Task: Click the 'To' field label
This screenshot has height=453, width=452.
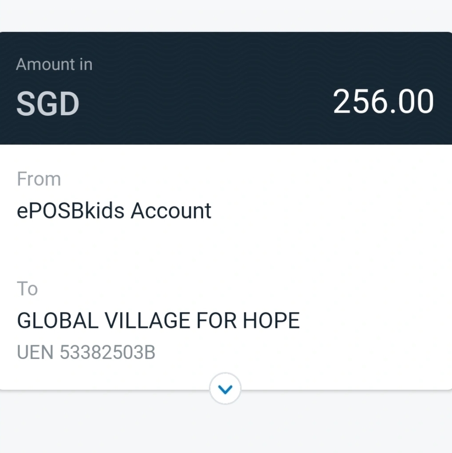Action: (x=27, y=289)
